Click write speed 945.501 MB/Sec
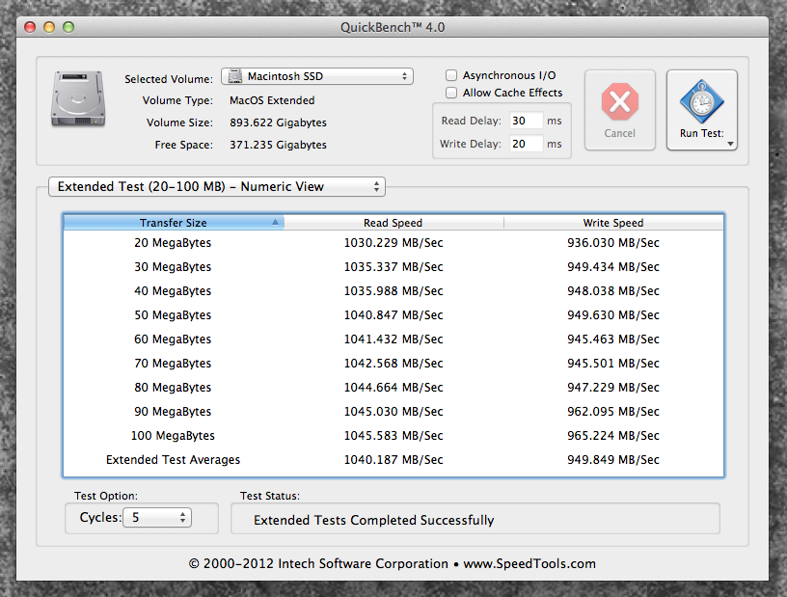Screen dimensions: 787x597 click(x=613, y=364)
